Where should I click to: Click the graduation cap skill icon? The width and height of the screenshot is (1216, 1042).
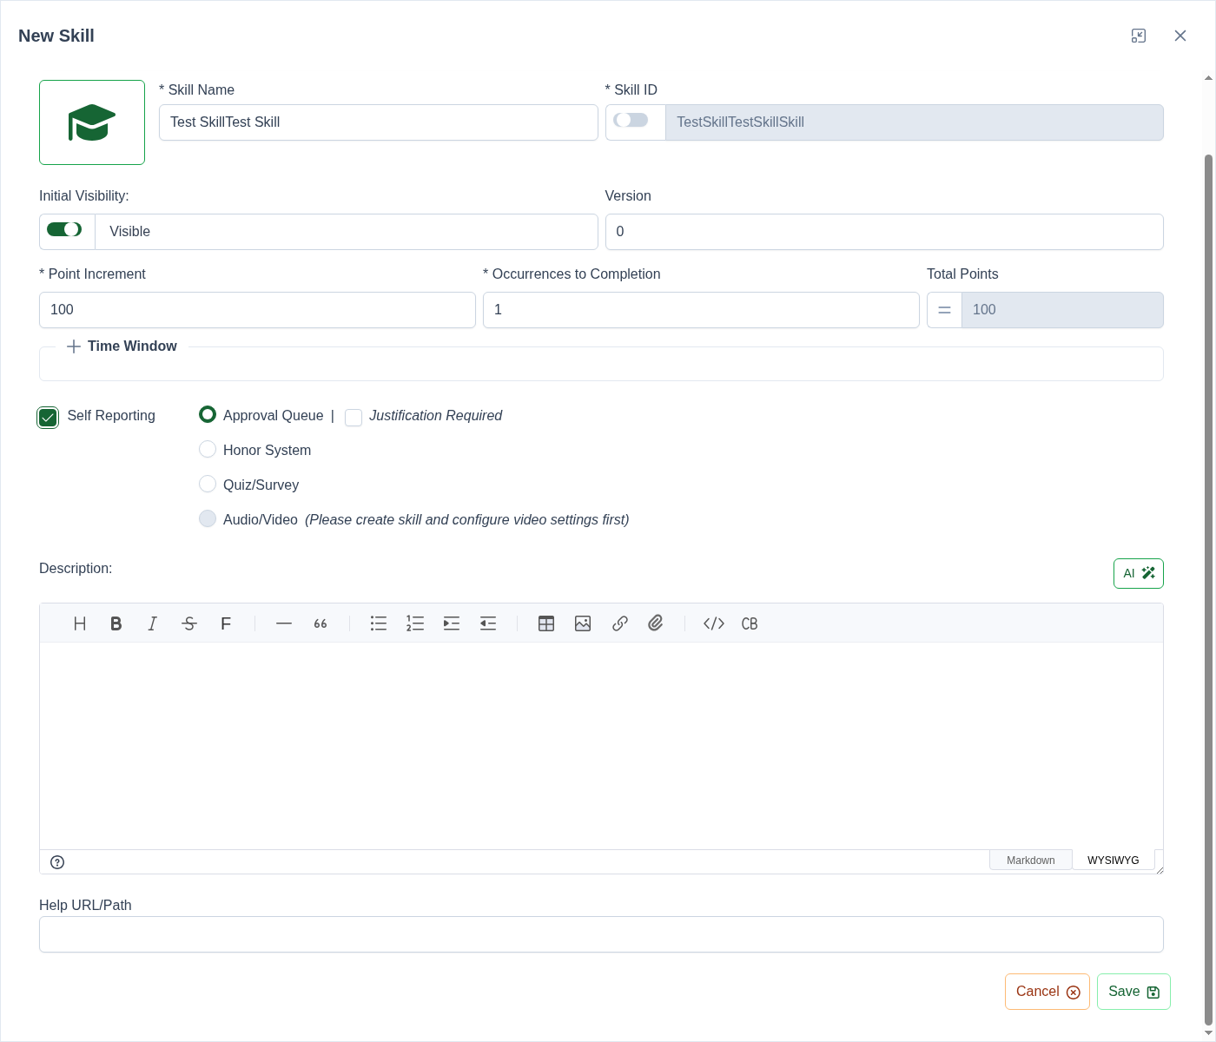pos(92,122)
